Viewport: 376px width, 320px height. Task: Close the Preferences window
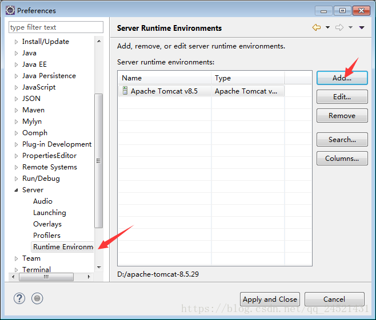[x=361, y=11]
